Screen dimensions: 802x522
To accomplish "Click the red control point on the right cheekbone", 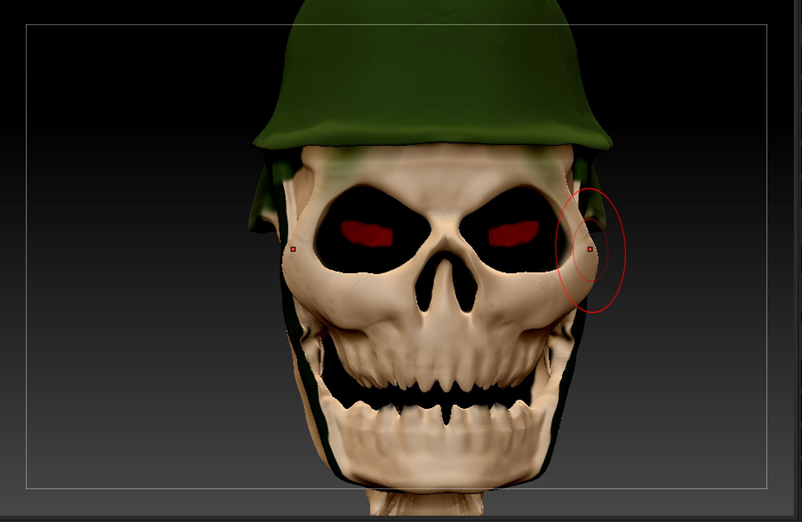I will pyautogui.click(x=590, y=248).
